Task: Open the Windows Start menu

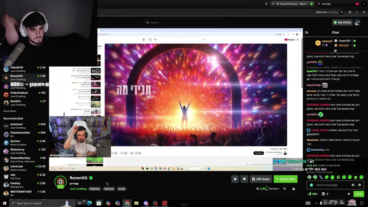Action: click(5, 203)
